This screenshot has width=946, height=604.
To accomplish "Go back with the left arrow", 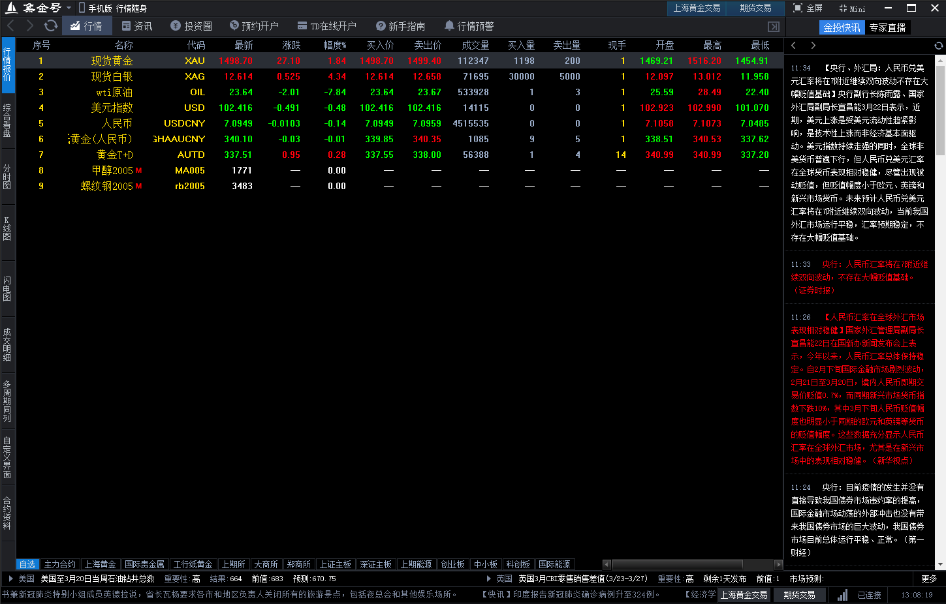I will click(x=10, y=25).
